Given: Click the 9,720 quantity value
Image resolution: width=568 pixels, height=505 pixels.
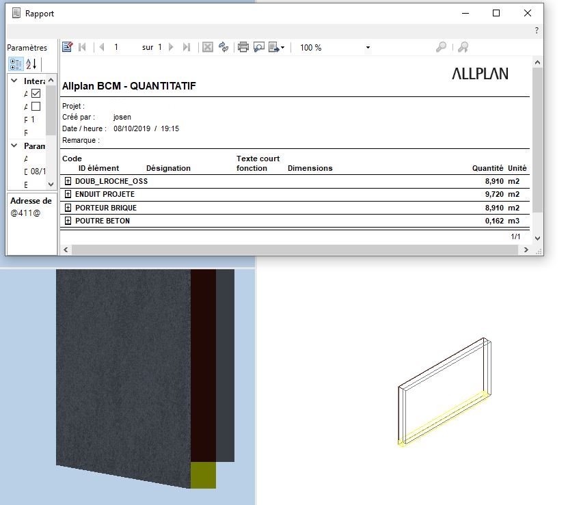Looking at the screenshot, I should point(494,194).
